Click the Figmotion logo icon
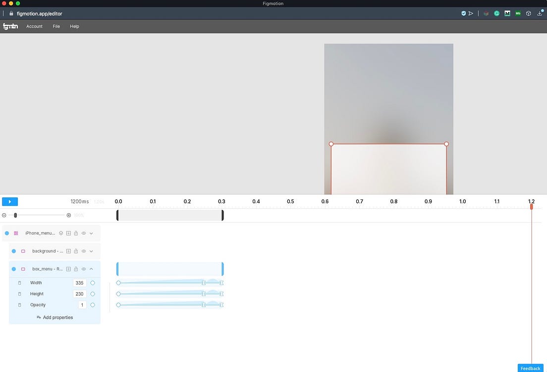The image size is (547, 372). click(10, 26)
